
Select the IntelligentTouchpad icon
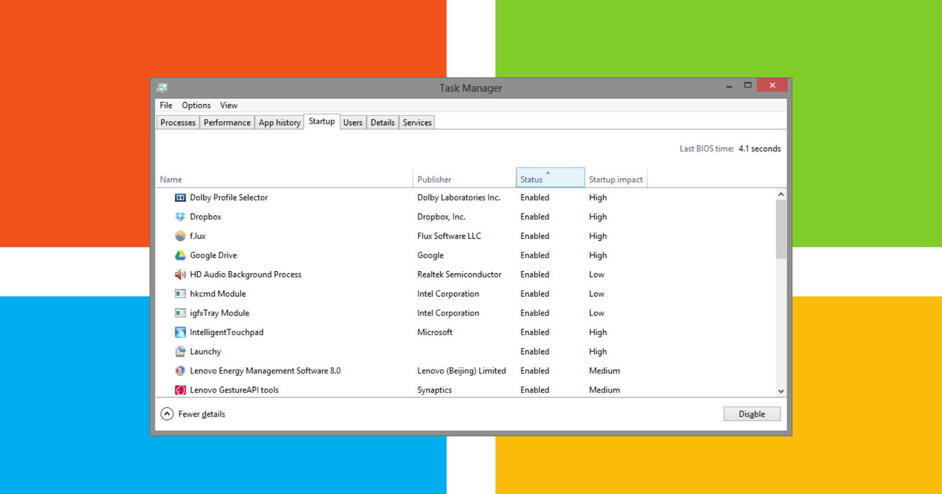(180, 332)
